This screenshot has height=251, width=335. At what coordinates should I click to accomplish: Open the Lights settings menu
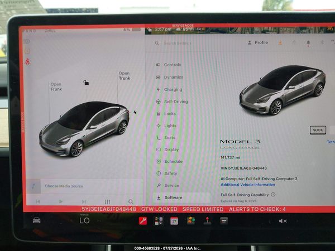(x=166, y=126)
